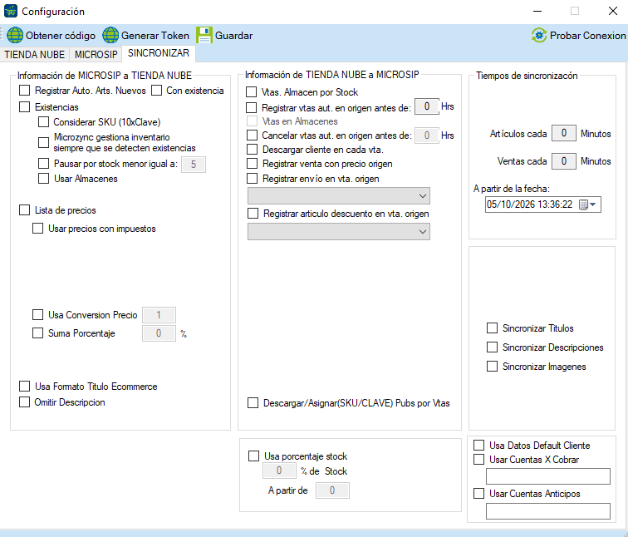Click the A partir de value field

point(332,490)
